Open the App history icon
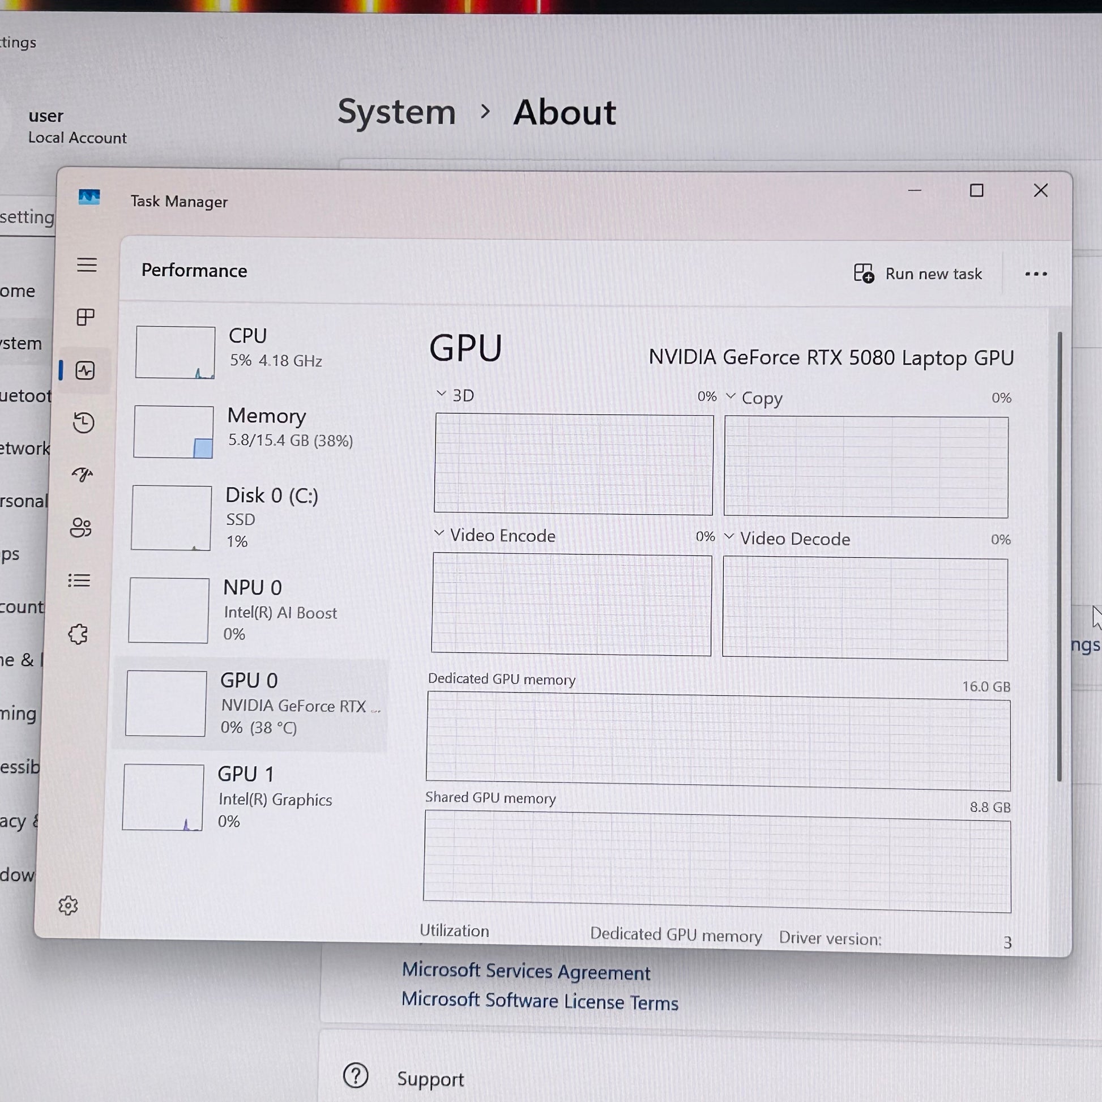This screenshot has width=1102, height=1102. [x=84, y=422]
